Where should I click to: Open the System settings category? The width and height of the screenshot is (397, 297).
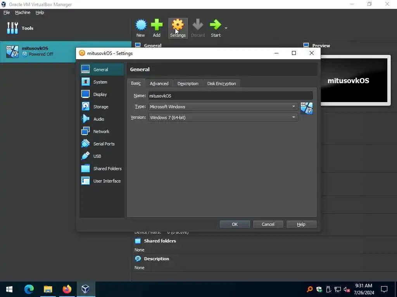[102, 82]
